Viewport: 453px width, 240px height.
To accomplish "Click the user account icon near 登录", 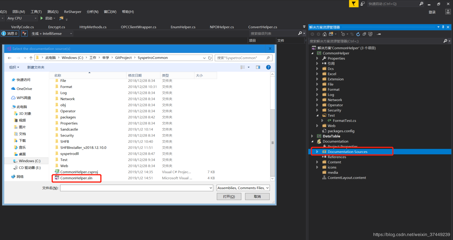I will coord(448,12).
